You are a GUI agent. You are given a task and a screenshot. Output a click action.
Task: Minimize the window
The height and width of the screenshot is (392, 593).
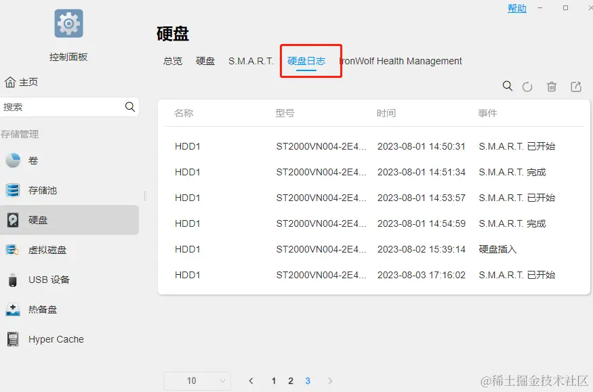point(539,8)
